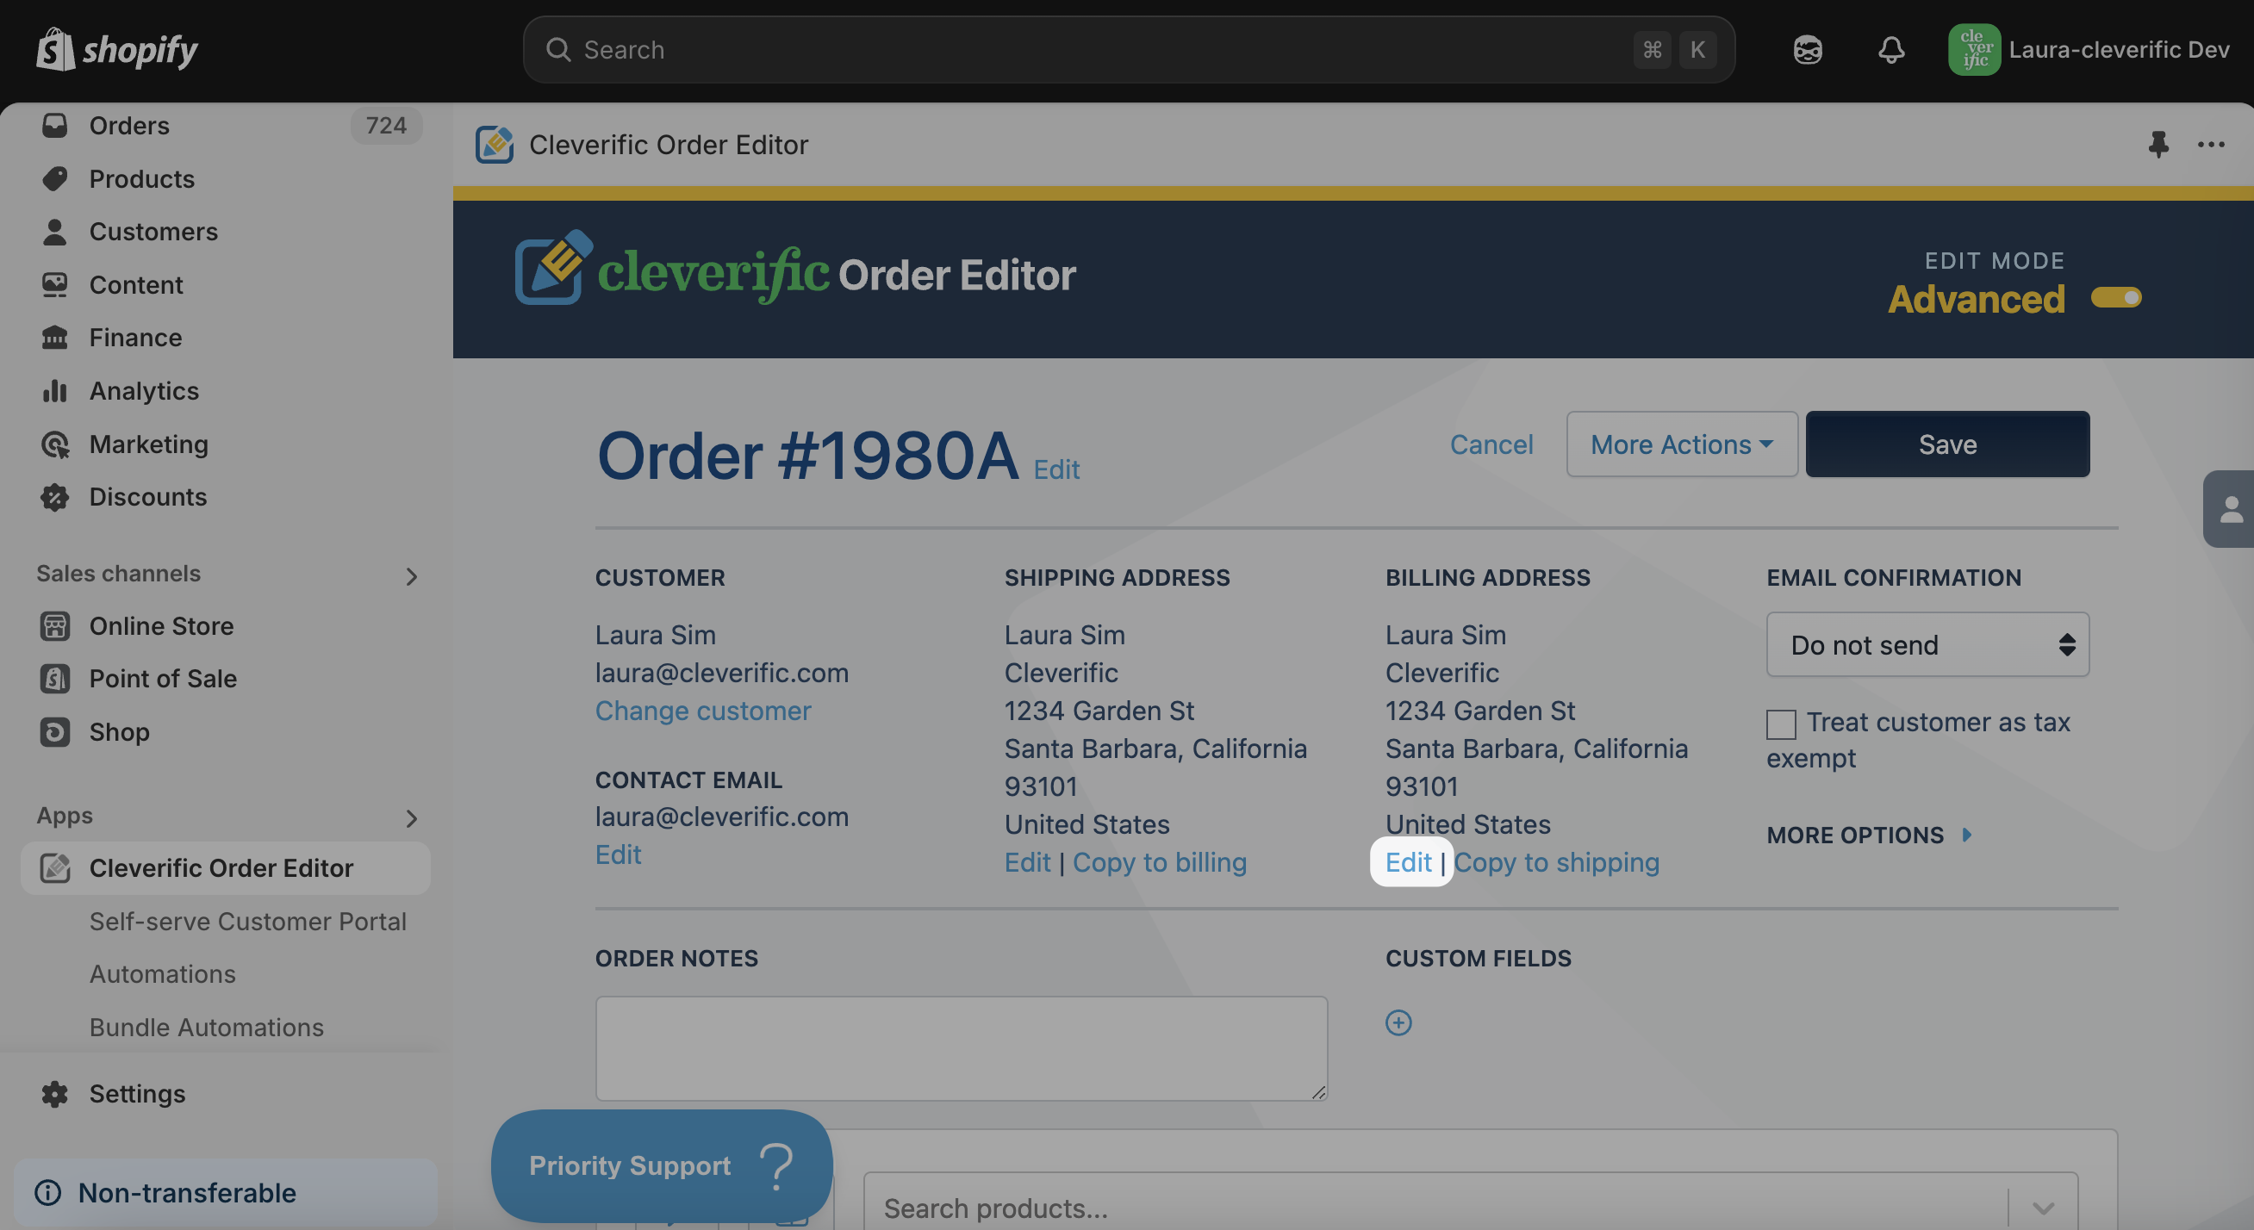Click into the Order Notes text area

961,1048
